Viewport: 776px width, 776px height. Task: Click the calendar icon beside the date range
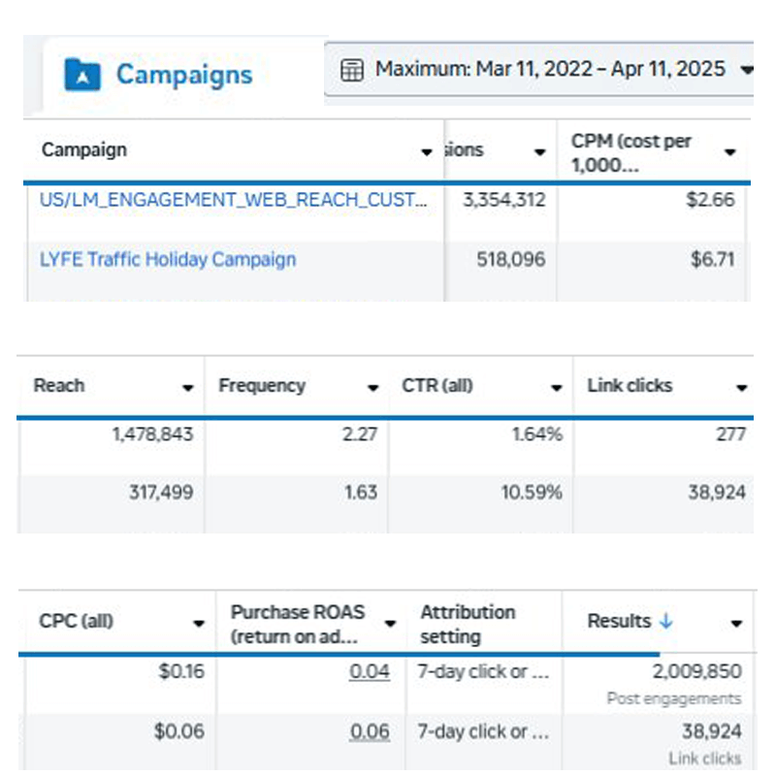pyautogui.click(x=353, y=70)
